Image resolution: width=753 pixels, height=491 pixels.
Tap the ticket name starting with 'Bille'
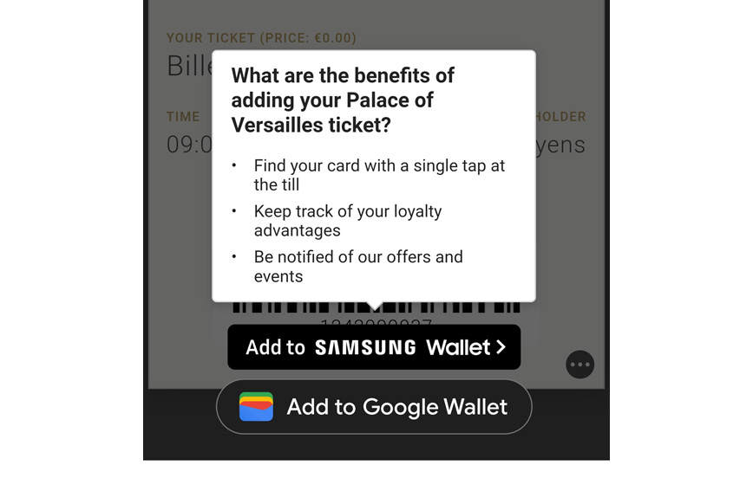tap(190, 65)
